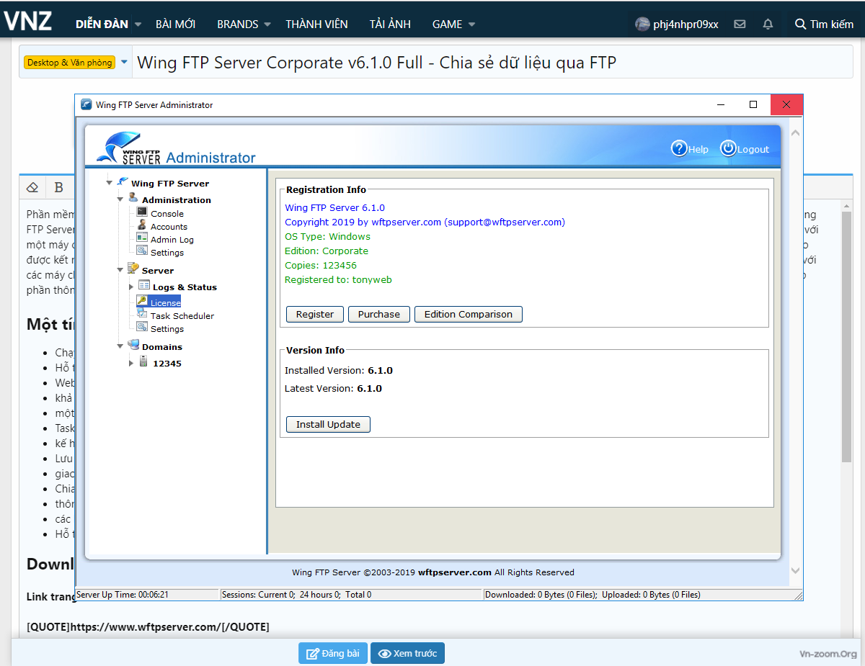
Task: Click the 12345 domain server icon
Action: [143, 362]
